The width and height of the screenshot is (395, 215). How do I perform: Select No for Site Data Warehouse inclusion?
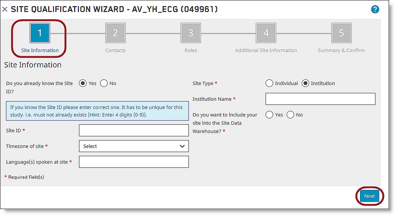290,115
